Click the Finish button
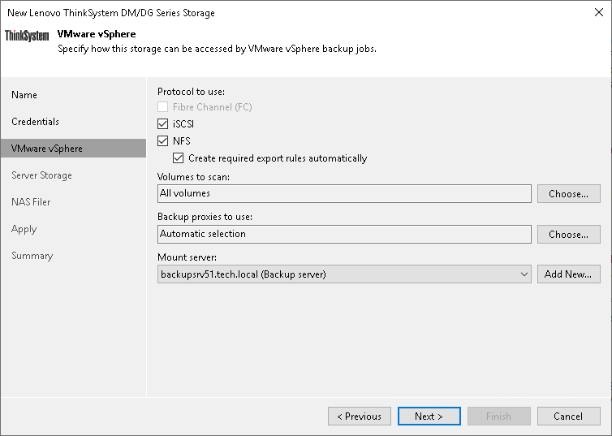 499,416
